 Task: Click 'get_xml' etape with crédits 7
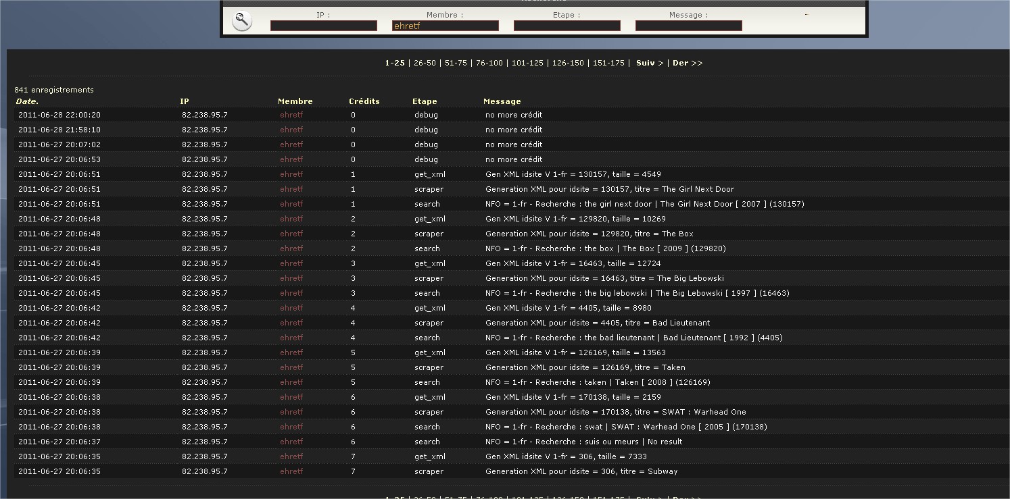430,456
